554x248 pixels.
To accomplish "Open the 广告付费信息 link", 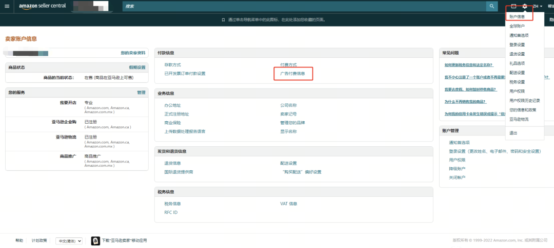I will (292, 73).
